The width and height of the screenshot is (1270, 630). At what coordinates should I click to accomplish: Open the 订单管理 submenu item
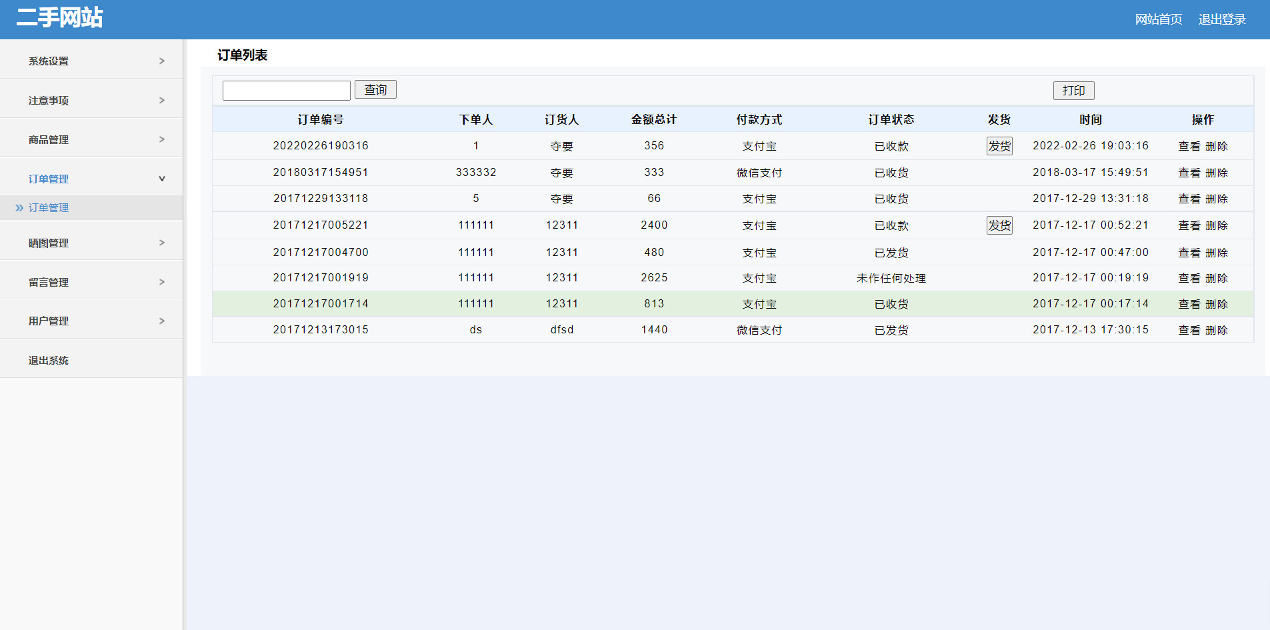(x=49, y=207)
